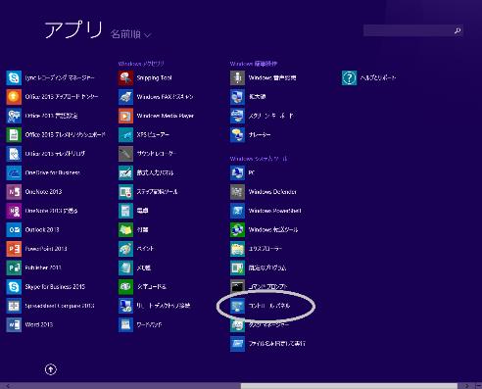Open Windows FAX とスキャン

pyautogui.click(x=156, y=97)
